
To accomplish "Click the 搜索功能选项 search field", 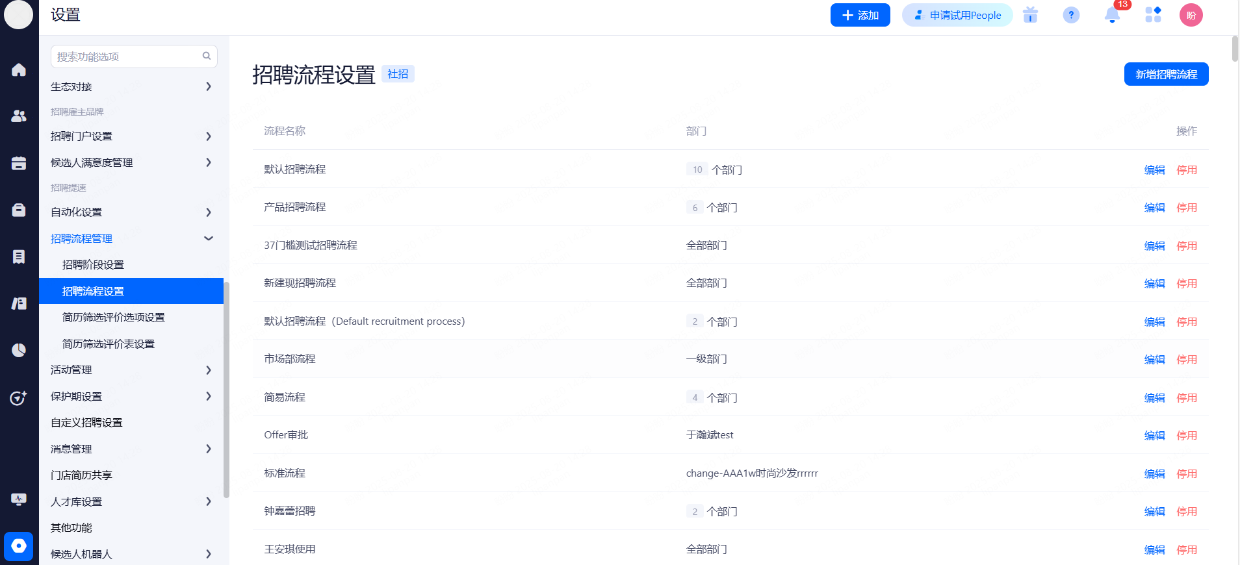I will (x=127, y=56).
